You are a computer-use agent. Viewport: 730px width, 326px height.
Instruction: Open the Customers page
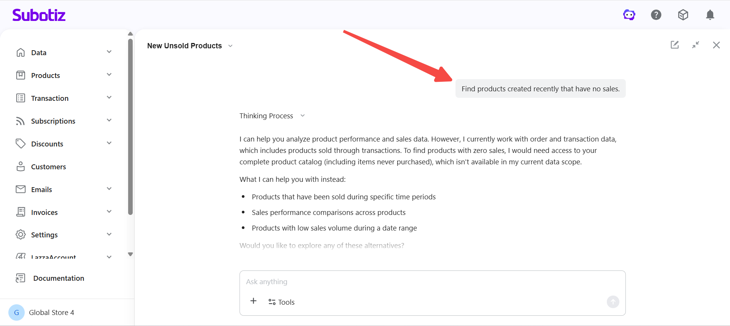pyautogui.click(x=48, y=167)
